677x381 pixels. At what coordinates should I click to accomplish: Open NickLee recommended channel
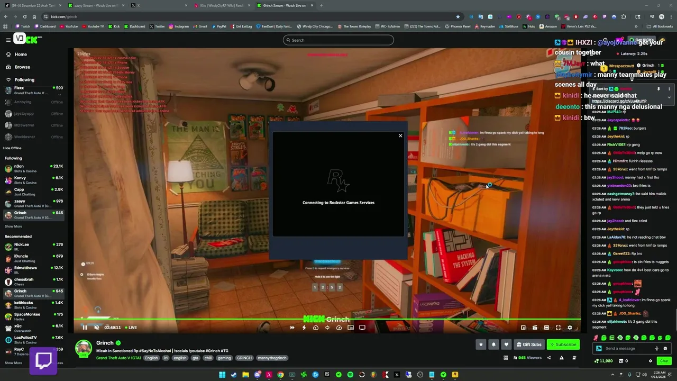[x=33, y=247]
